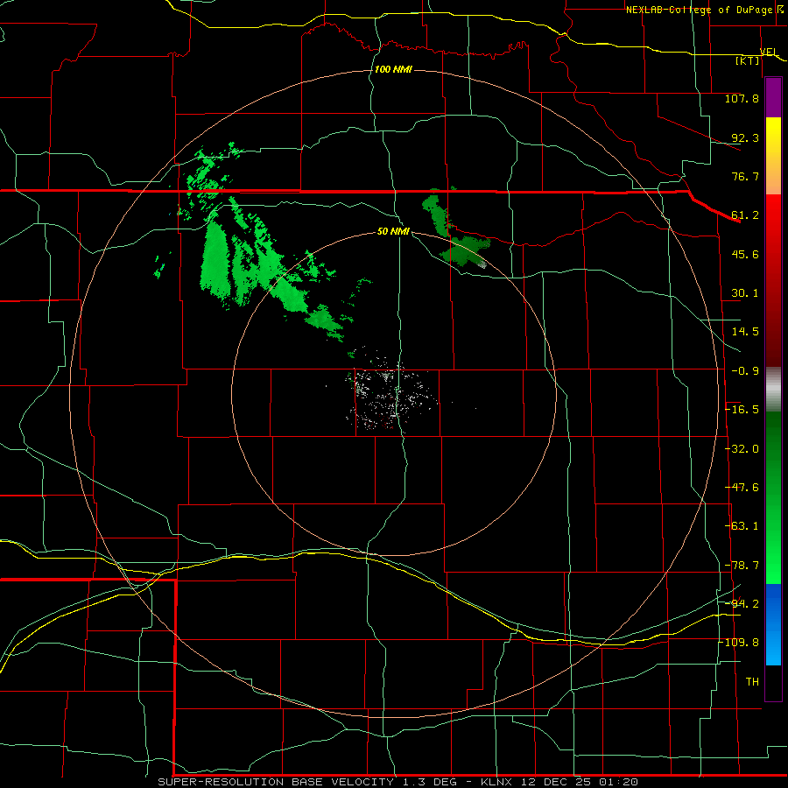Click the 100 NMI range ring label
This screenshot has width=788, height=788.
pyautogui.click(x=393, y=69)
